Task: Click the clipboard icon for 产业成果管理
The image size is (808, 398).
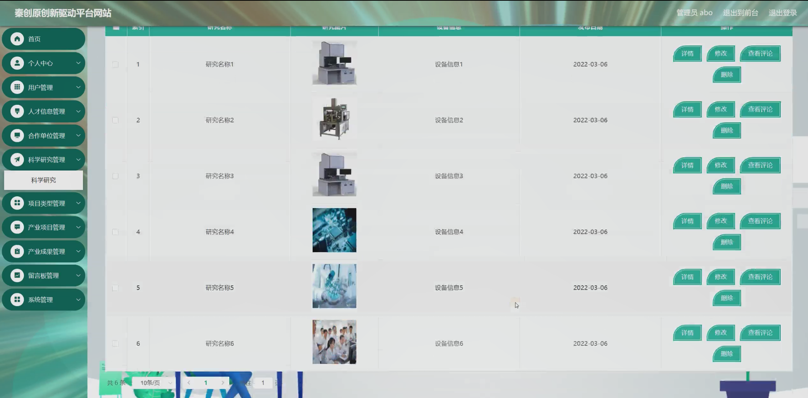Action: [x=17, y=251]
